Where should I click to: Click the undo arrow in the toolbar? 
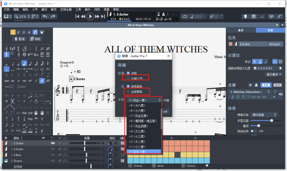tap(44, 16)
